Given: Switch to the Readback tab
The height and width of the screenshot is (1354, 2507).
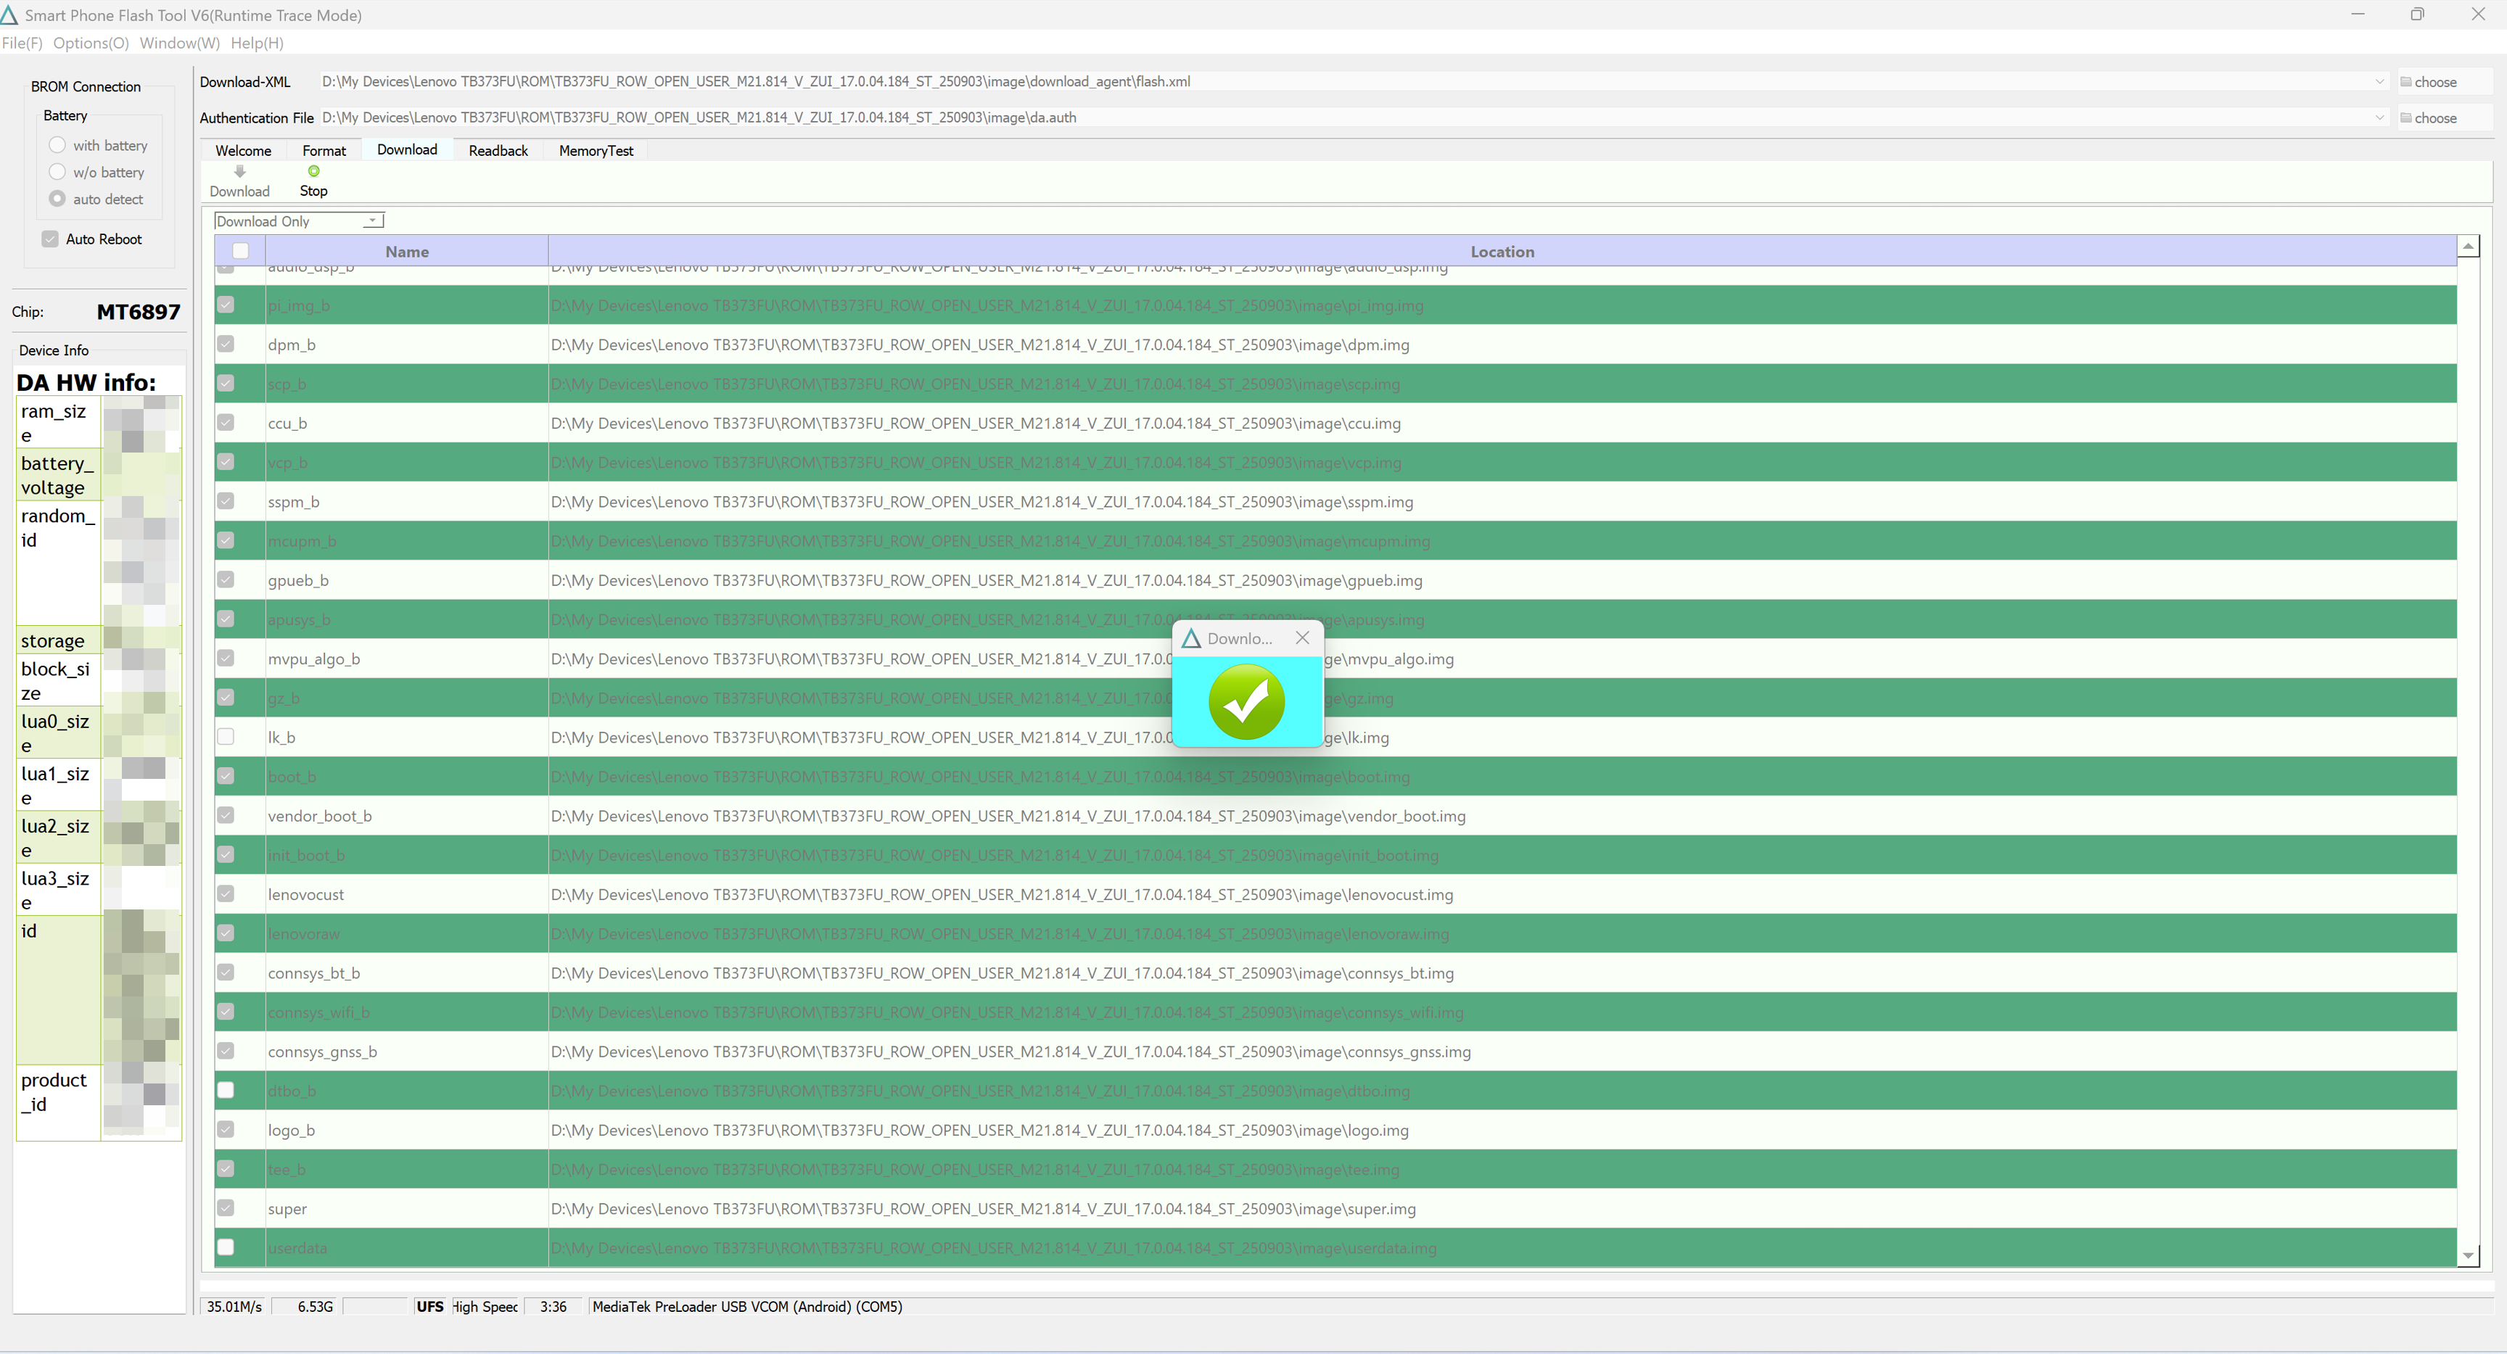Looking at the screenshot, I should (498, 151).
